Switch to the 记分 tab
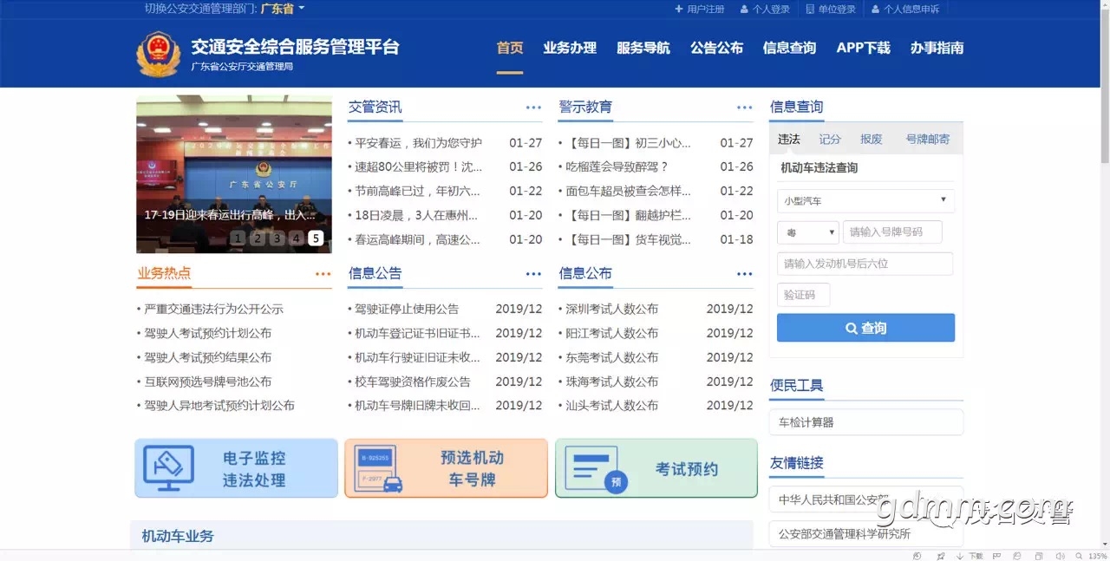The height and width of the screenshot is (561, 1110). tap(830, 139)
